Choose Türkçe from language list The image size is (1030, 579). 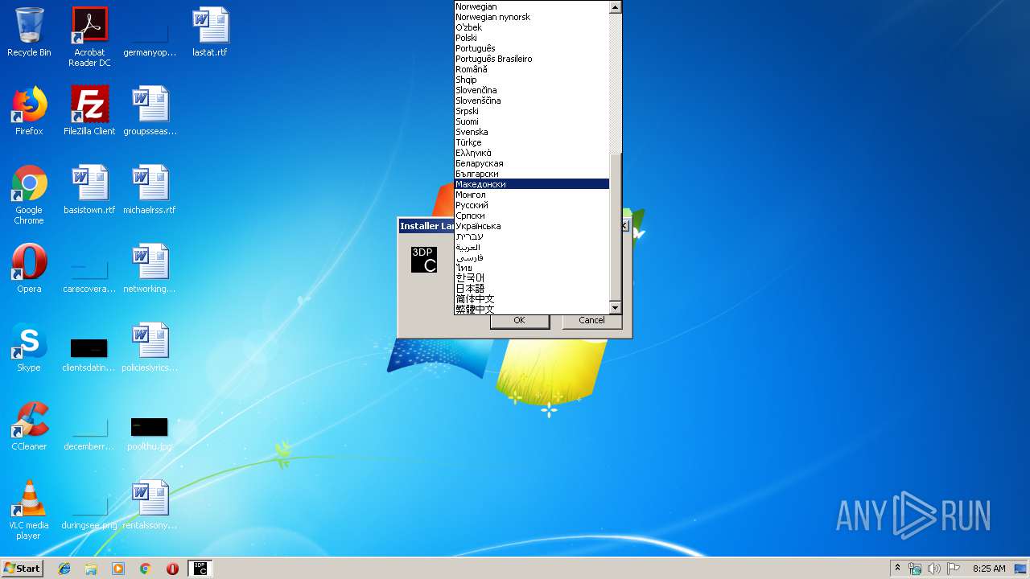[532, 142]
